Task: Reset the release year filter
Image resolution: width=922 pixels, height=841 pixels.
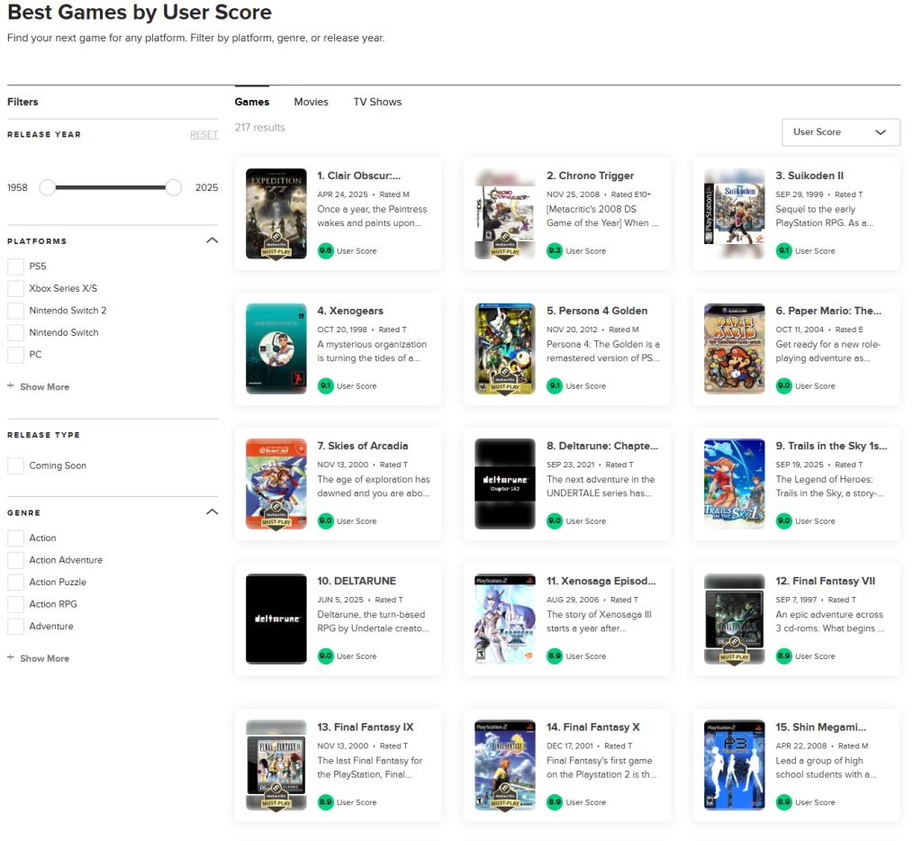Action: point(204,135)
